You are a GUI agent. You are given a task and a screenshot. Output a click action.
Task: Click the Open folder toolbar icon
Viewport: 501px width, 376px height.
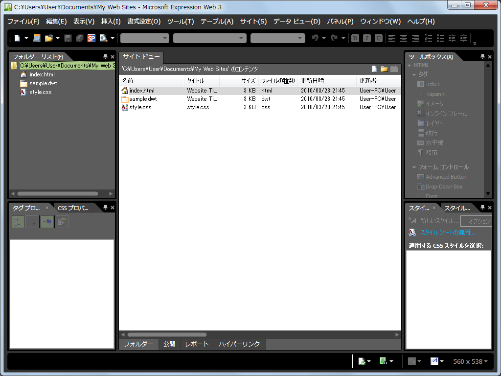[x=48, y=38]
